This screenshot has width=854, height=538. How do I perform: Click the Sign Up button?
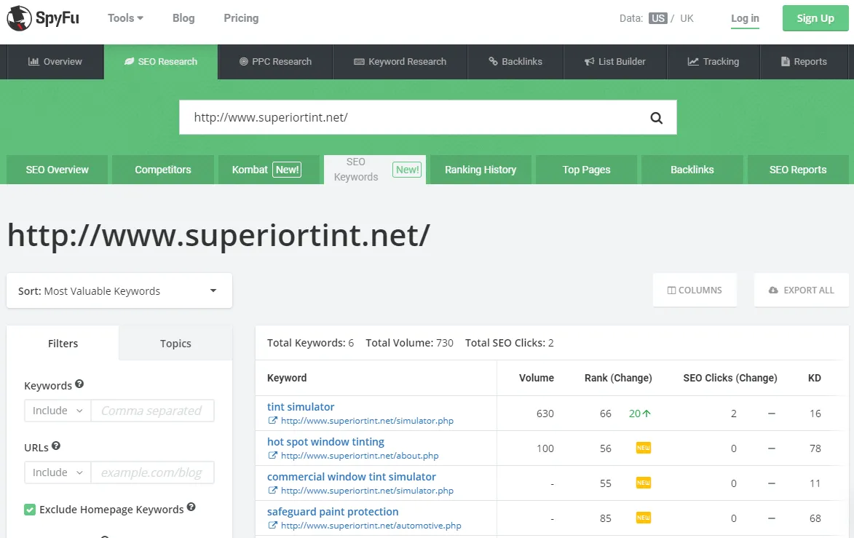815,18
